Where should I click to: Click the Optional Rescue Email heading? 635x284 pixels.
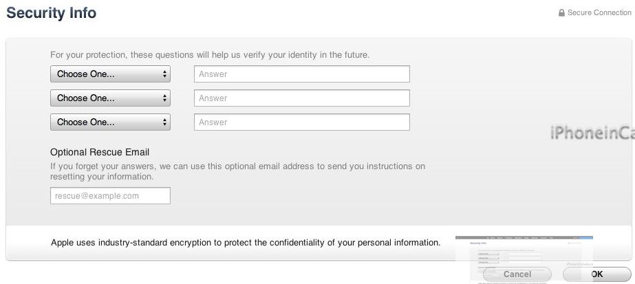coord(100,152)
